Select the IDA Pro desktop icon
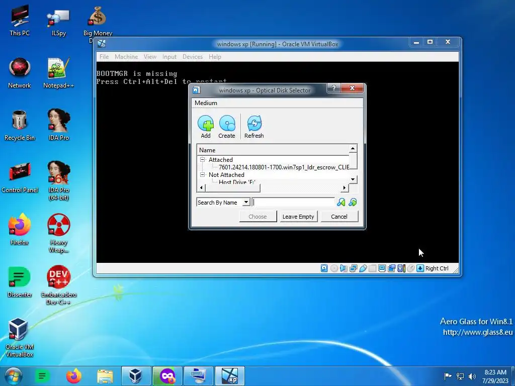 (58, 125)
